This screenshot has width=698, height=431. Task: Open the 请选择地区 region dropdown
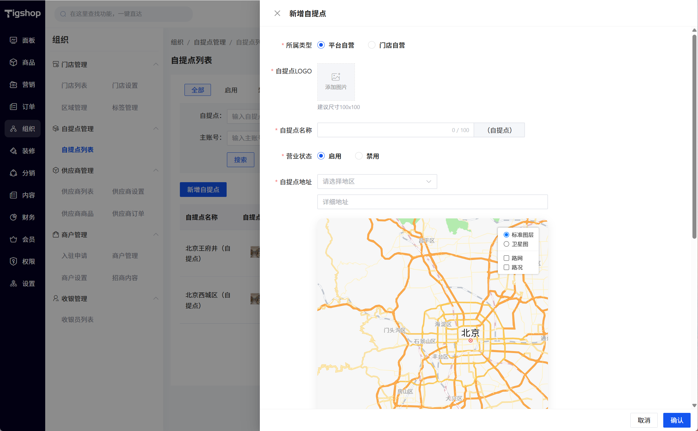click(x=377, y=182)
